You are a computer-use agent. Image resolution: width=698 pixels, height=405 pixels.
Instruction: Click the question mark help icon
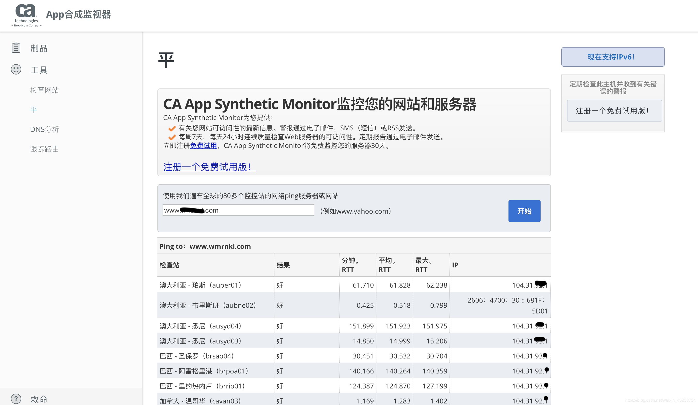16,399
